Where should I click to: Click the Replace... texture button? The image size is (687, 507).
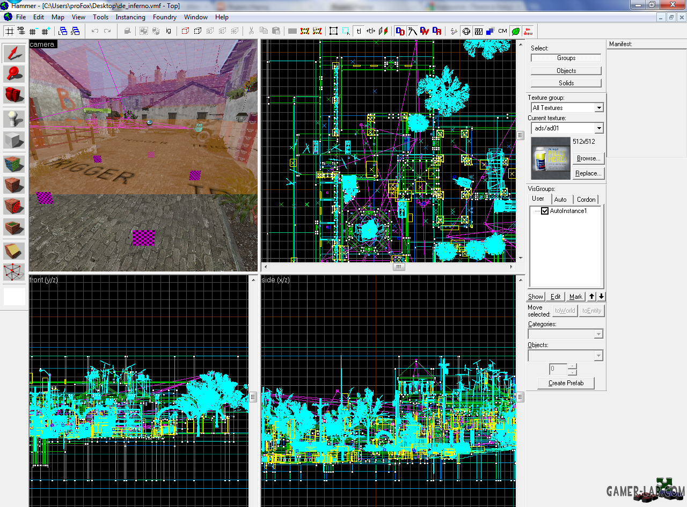point(588,173)
